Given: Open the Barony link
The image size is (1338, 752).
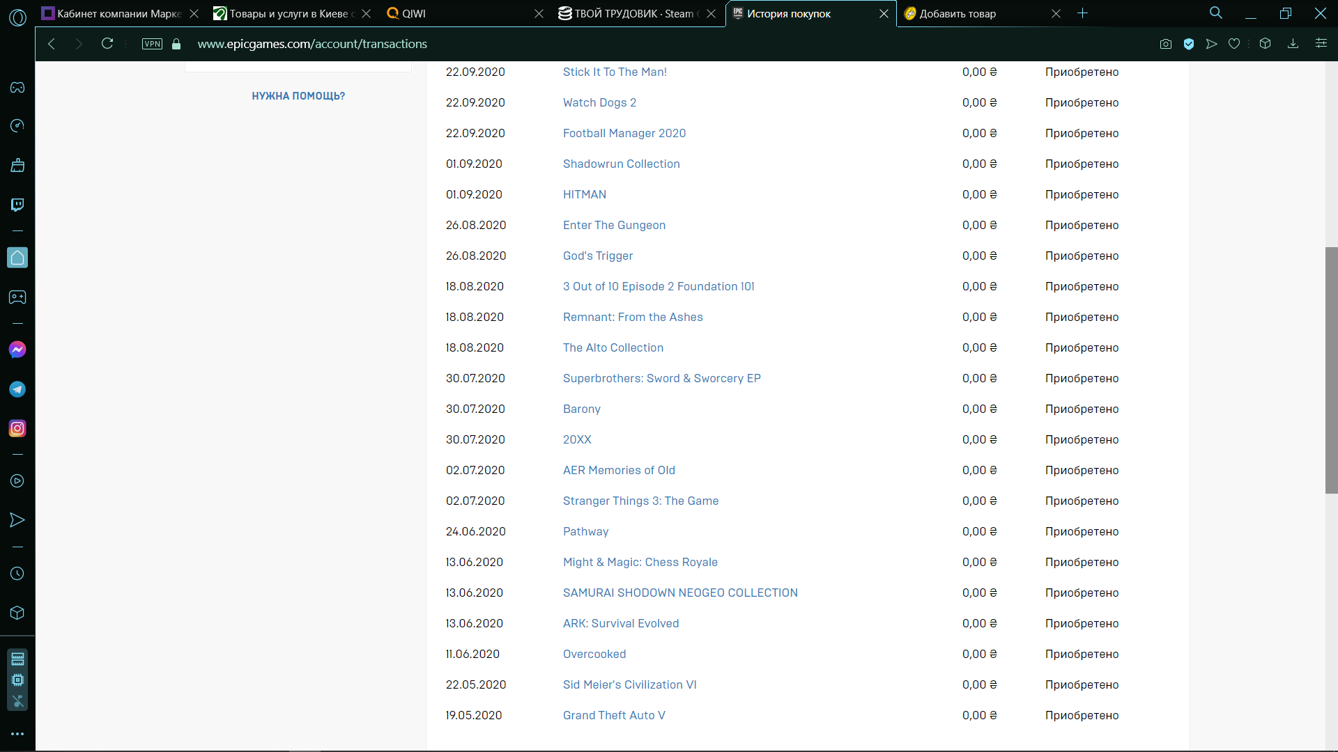Looking at the screenshot, I should 582,409.
